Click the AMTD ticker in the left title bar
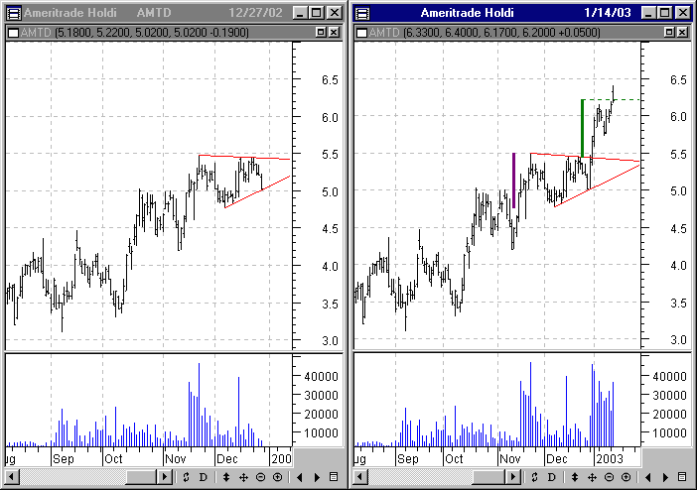This screenshot has width=697, height=490. [x=153, y=13]
